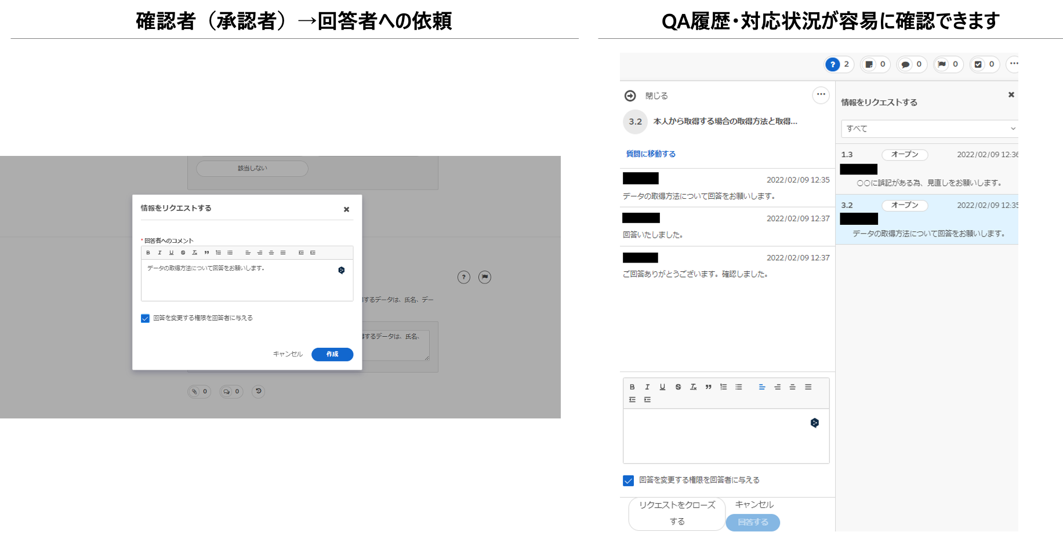Open the top bar three-dot overflow menu

tap(1013, 64)
